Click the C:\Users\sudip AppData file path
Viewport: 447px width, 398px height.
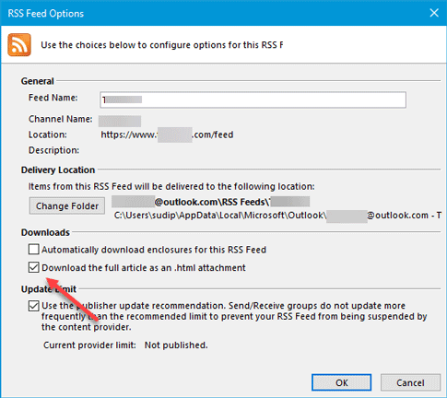click(277, 216)
